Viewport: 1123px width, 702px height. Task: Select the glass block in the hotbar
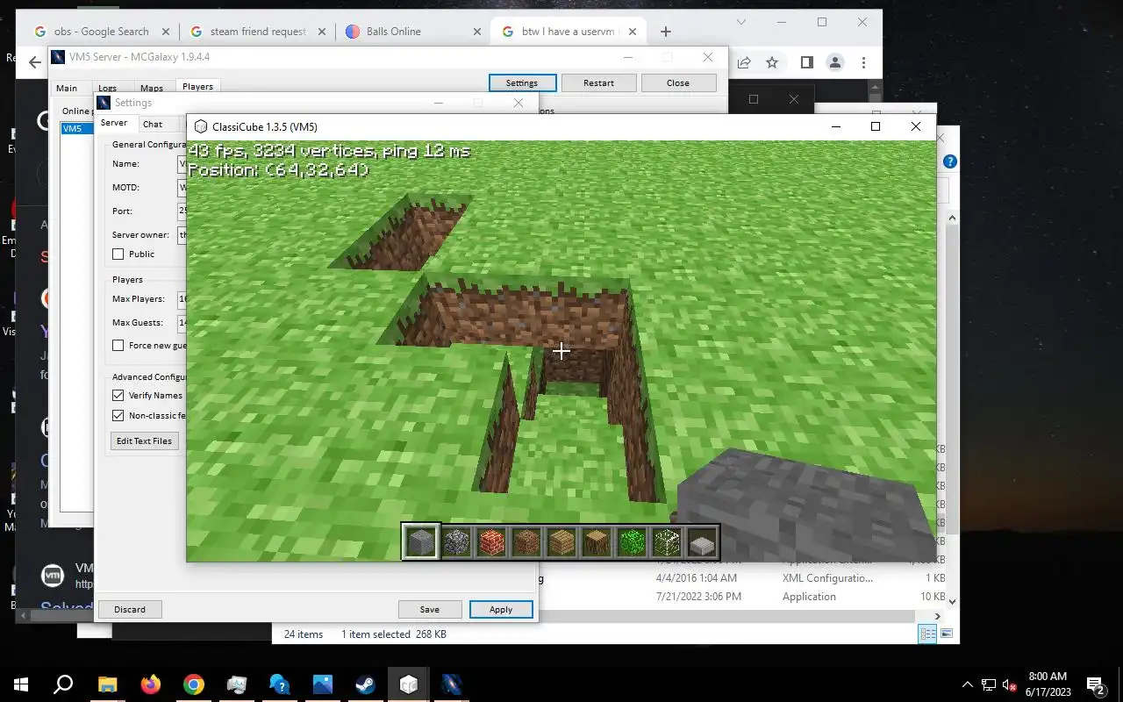tap(666, 541)
